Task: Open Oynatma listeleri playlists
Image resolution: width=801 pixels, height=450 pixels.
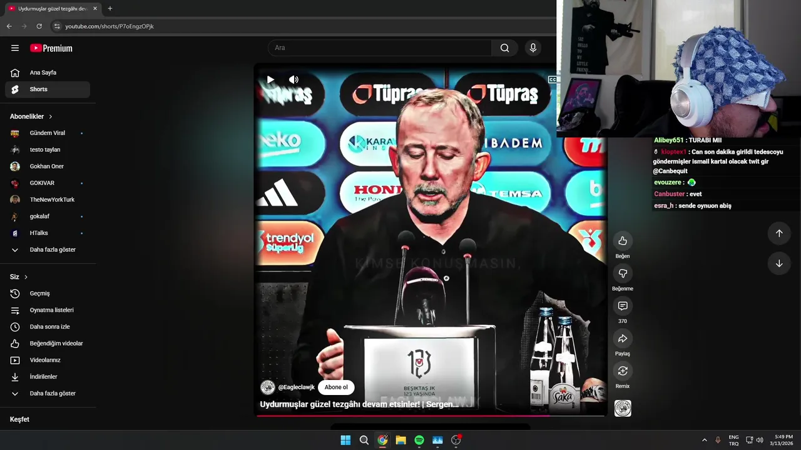Action: click(48, 310)
